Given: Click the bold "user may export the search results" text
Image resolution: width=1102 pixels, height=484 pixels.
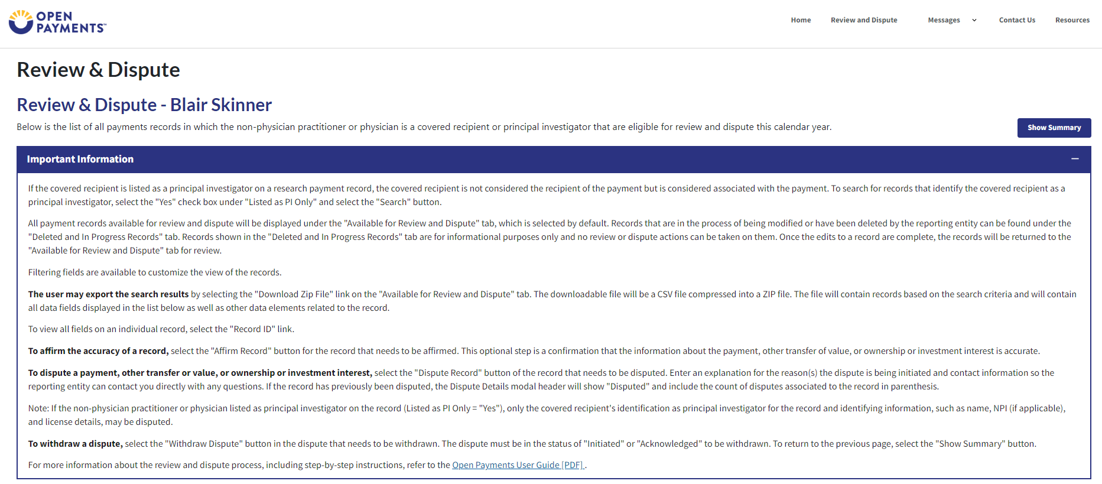Looking at the screenshot, I should (108, 294).
